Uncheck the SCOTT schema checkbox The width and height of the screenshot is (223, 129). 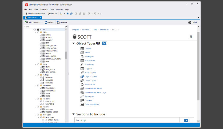point(35,30)
